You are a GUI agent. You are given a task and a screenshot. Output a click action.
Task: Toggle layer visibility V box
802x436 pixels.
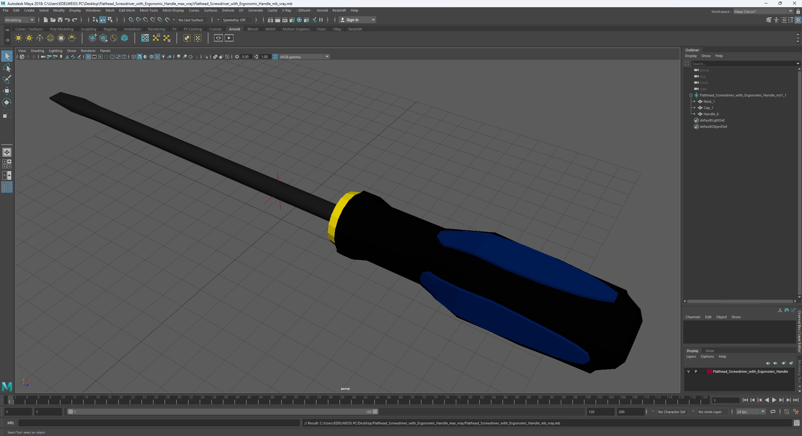(689, 371)
